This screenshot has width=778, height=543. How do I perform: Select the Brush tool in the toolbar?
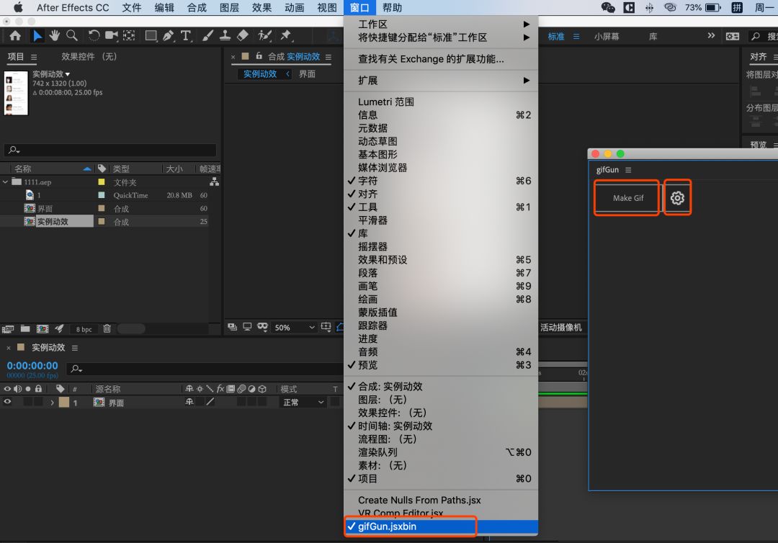(207, 35)
